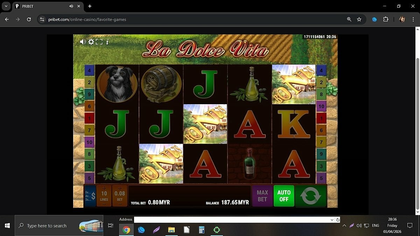
Task: Increase the number of LINES with plus
Action: pos(104,188)
